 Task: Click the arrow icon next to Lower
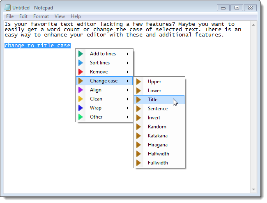138,91
